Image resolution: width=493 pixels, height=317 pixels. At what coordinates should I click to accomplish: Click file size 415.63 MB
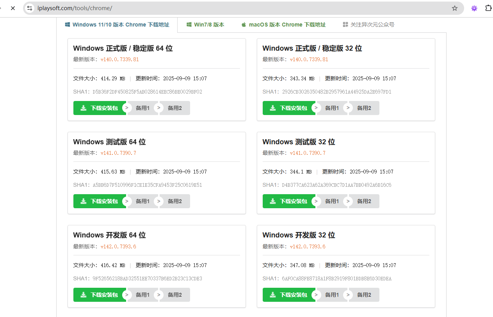pyautogui.click(x=113, y=172)
